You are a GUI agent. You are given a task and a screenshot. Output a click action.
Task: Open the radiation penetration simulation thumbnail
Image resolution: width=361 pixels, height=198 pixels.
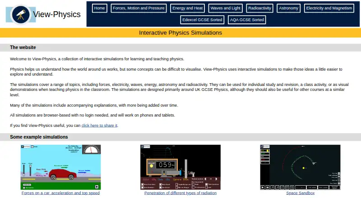180,167
